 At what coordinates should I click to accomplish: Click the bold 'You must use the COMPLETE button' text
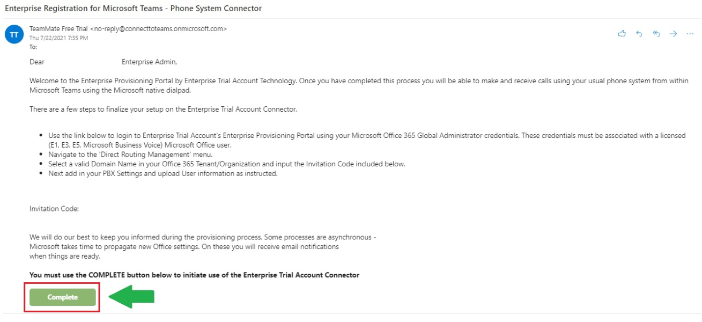pyautogui.click(x=194, y=275)
